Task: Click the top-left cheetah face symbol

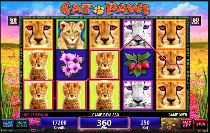Action: [x=38, y=34]
